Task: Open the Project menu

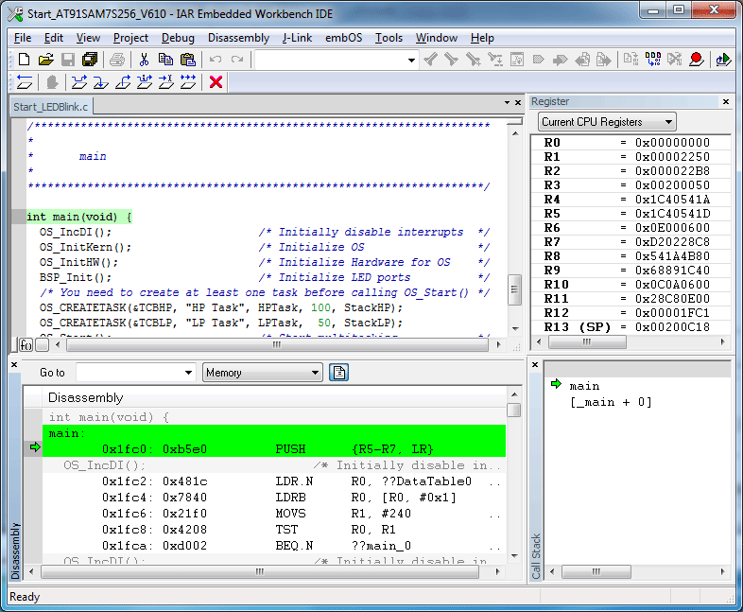Action: click(130, 38)
